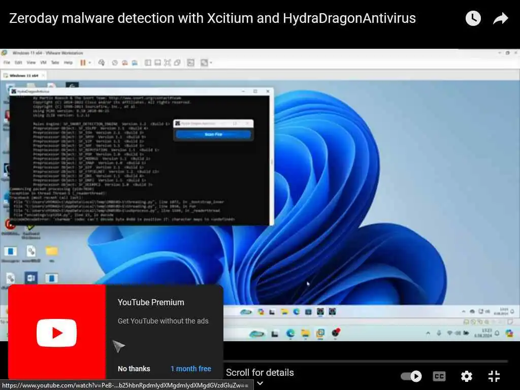Click VMware thumbnail bar view icon
This screenshot has height=390, width=520.
(158, 62)
